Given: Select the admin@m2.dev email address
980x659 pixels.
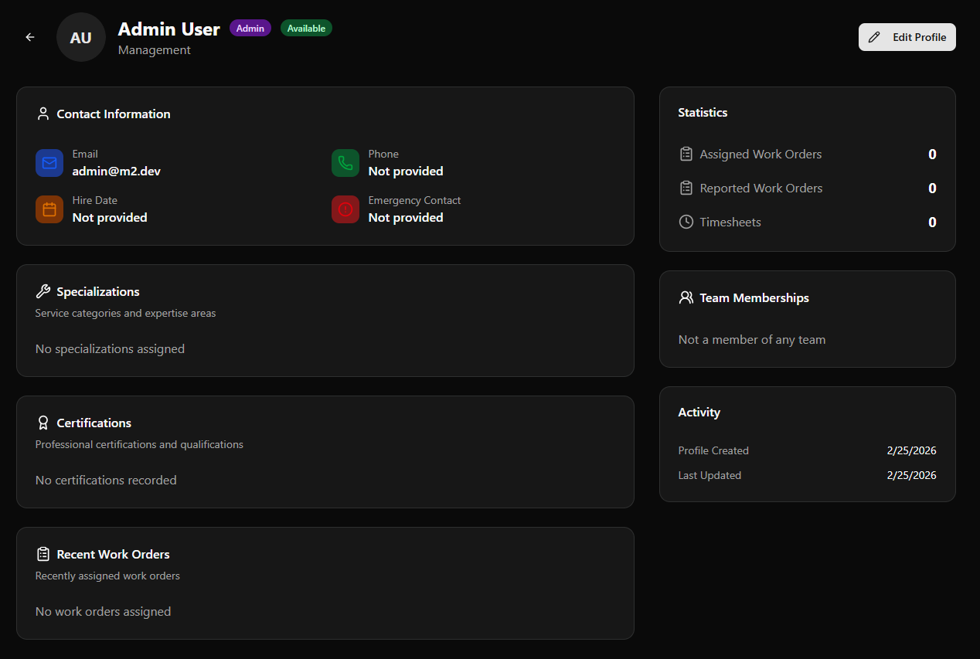Looking at the screenshot, I should [117, 171].
